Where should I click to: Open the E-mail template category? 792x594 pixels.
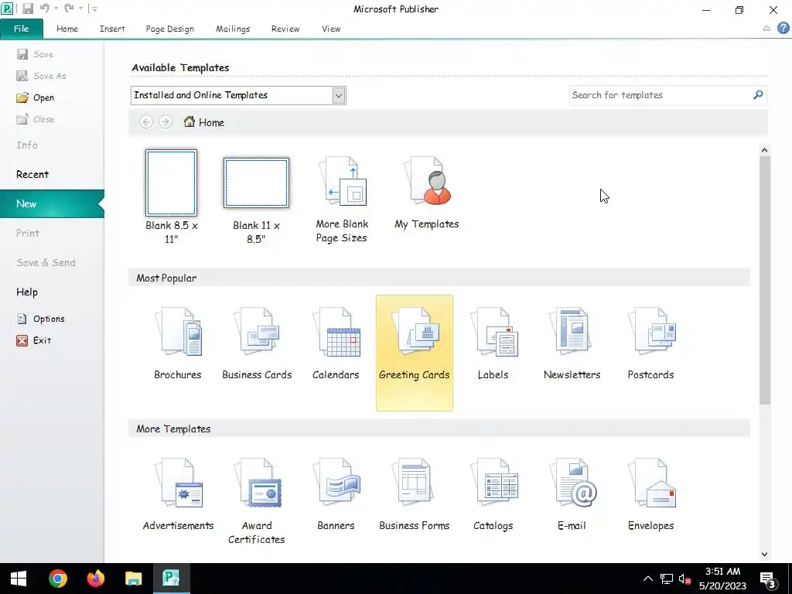(x=572, y=495)
